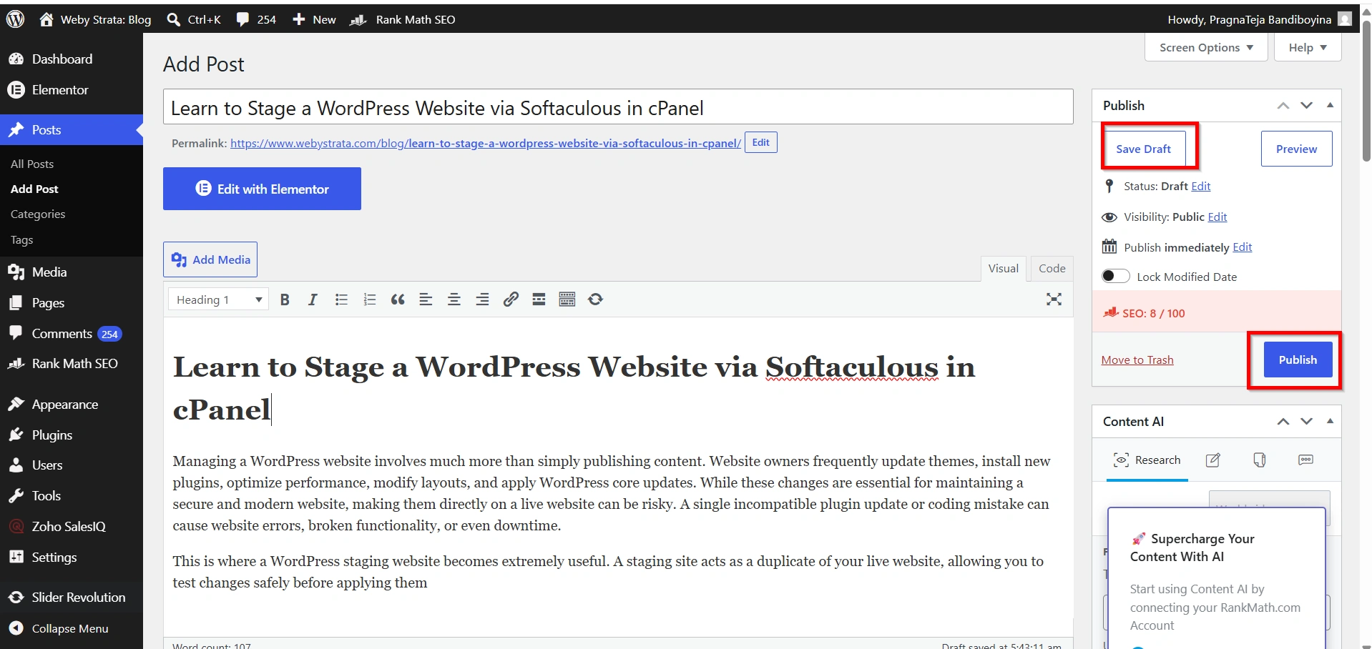Open the Content AI chat icon

pos(1305,460)
